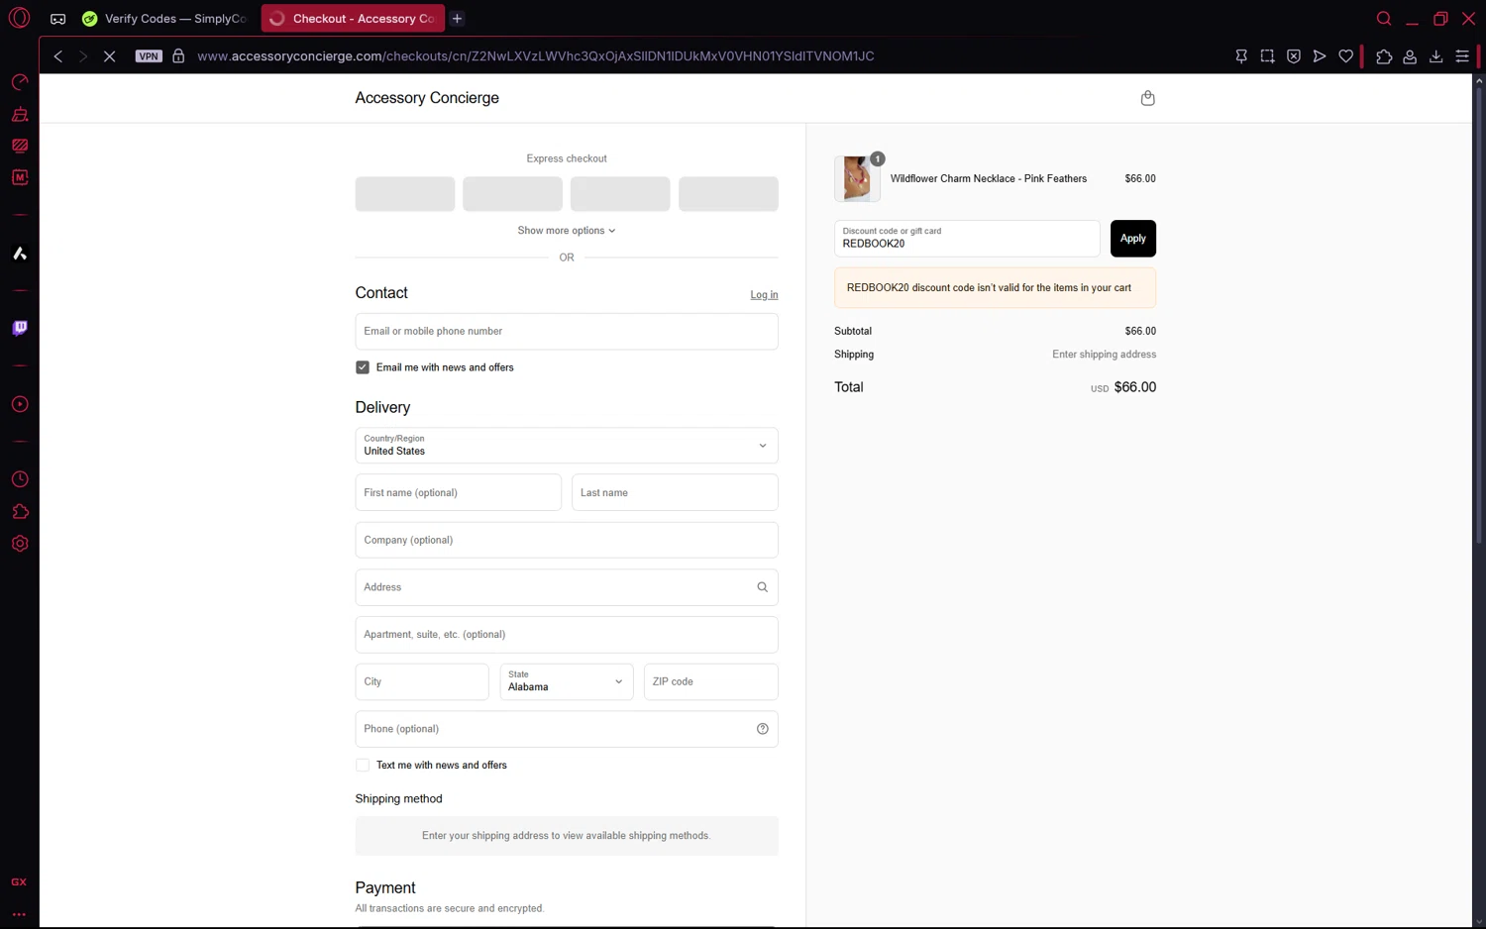This screenshot has height=929, width=1486.
Task: Click the Address field
Action: click(567, 587)
